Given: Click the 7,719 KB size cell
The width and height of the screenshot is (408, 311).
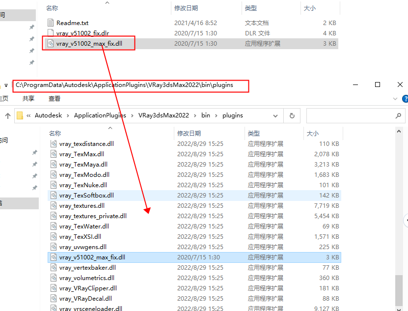Looking at the screenshot, I should tap(326, 206).
